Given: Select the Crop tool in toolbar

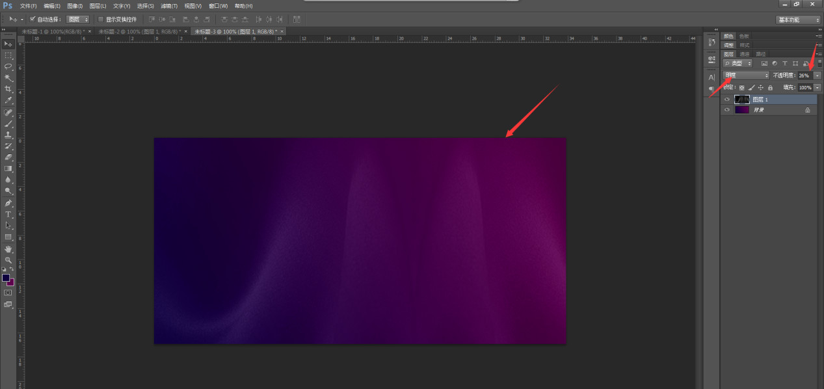Looking at the screenshot, I should (x=8, y=89).
